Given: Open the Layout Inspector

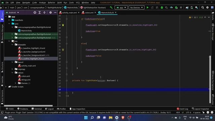Looking at the screenshot, I should tap(200, 109).
